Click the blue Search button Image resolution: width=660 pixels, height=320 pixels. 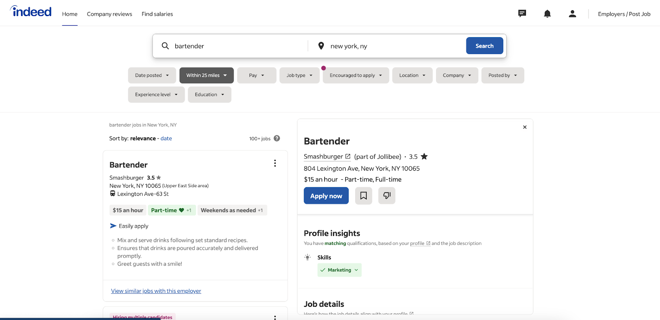(485, 46)
